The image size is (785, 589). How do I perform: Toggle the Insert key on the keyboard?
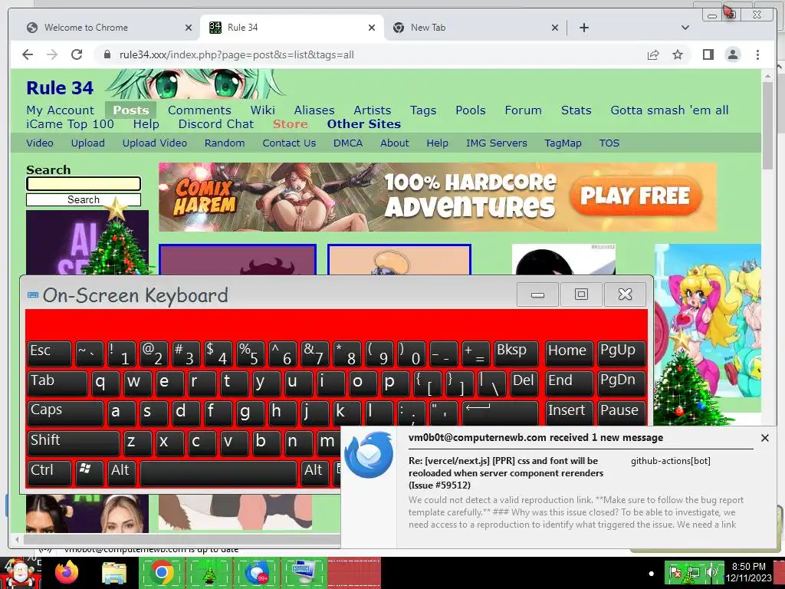pos(569,413)
